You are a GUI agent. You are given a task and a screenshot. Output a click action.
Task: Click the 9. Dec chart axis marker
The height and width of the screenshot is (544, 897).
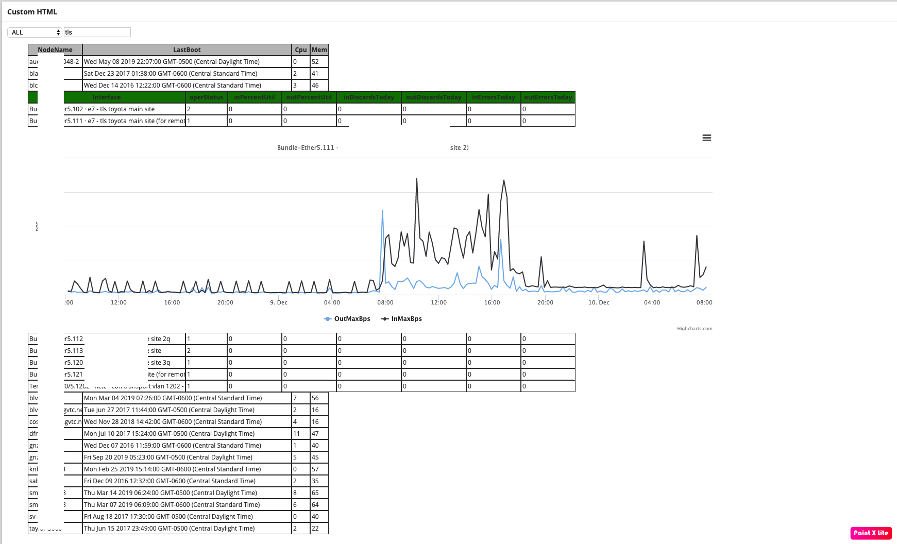pyautogui.click(x=279, y=302)
